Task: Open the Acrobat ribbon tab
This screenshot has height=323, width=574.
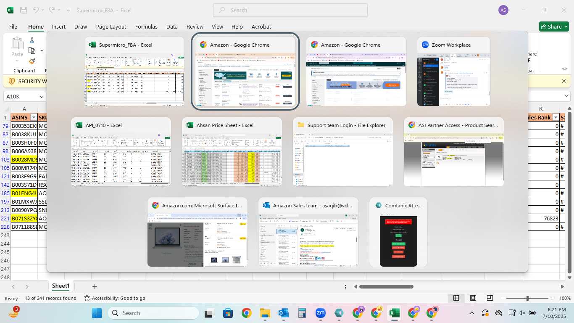Action: click(261, 26)
